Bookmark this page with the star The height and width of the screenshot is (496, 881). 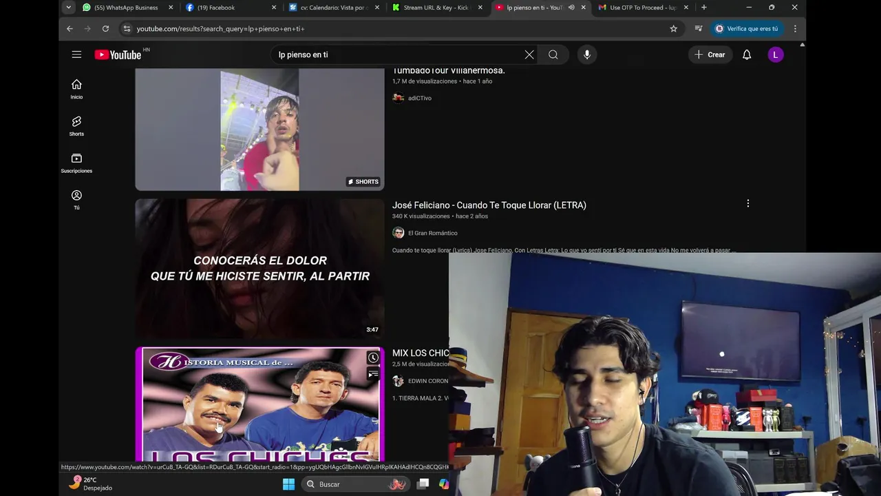tap(674, 29)
